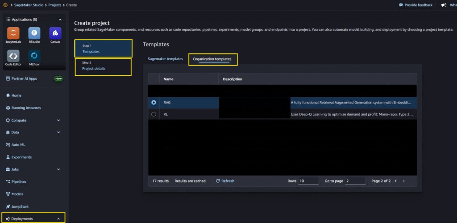457x223 pixels.
Task: Open the JupyterLab application icon
Action: click(13, 33)
